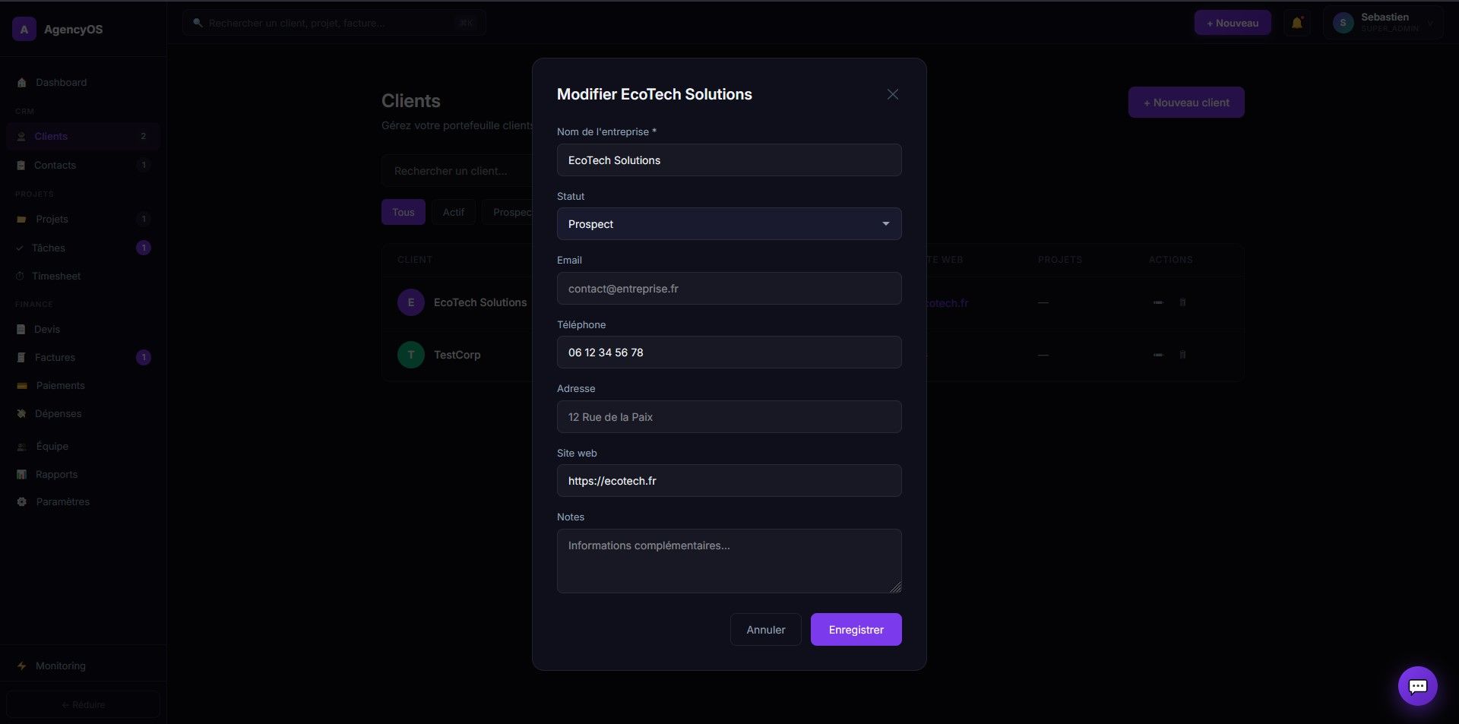The height and width of the screenshot is (724, 1459).
Task: Click the Devis document icon
Action: click(21, 330)
